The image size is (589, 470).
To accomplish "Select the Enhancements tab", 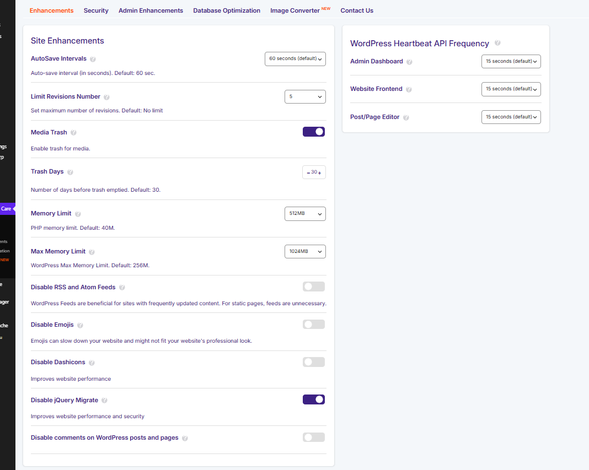I will tap(51, 10).
